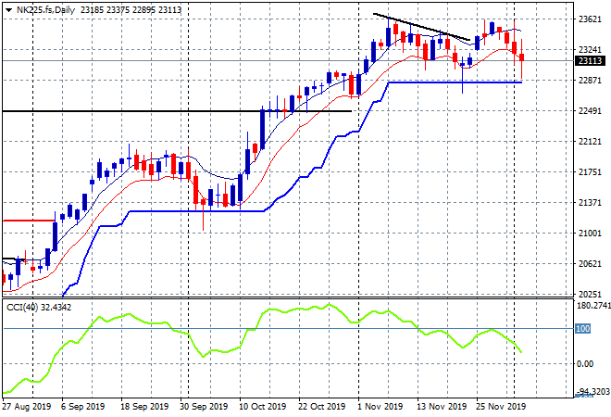Click the 23621 price axis label
Image resolution: width=611 pixels, height=417 pixels.
(x=590, y=19)
